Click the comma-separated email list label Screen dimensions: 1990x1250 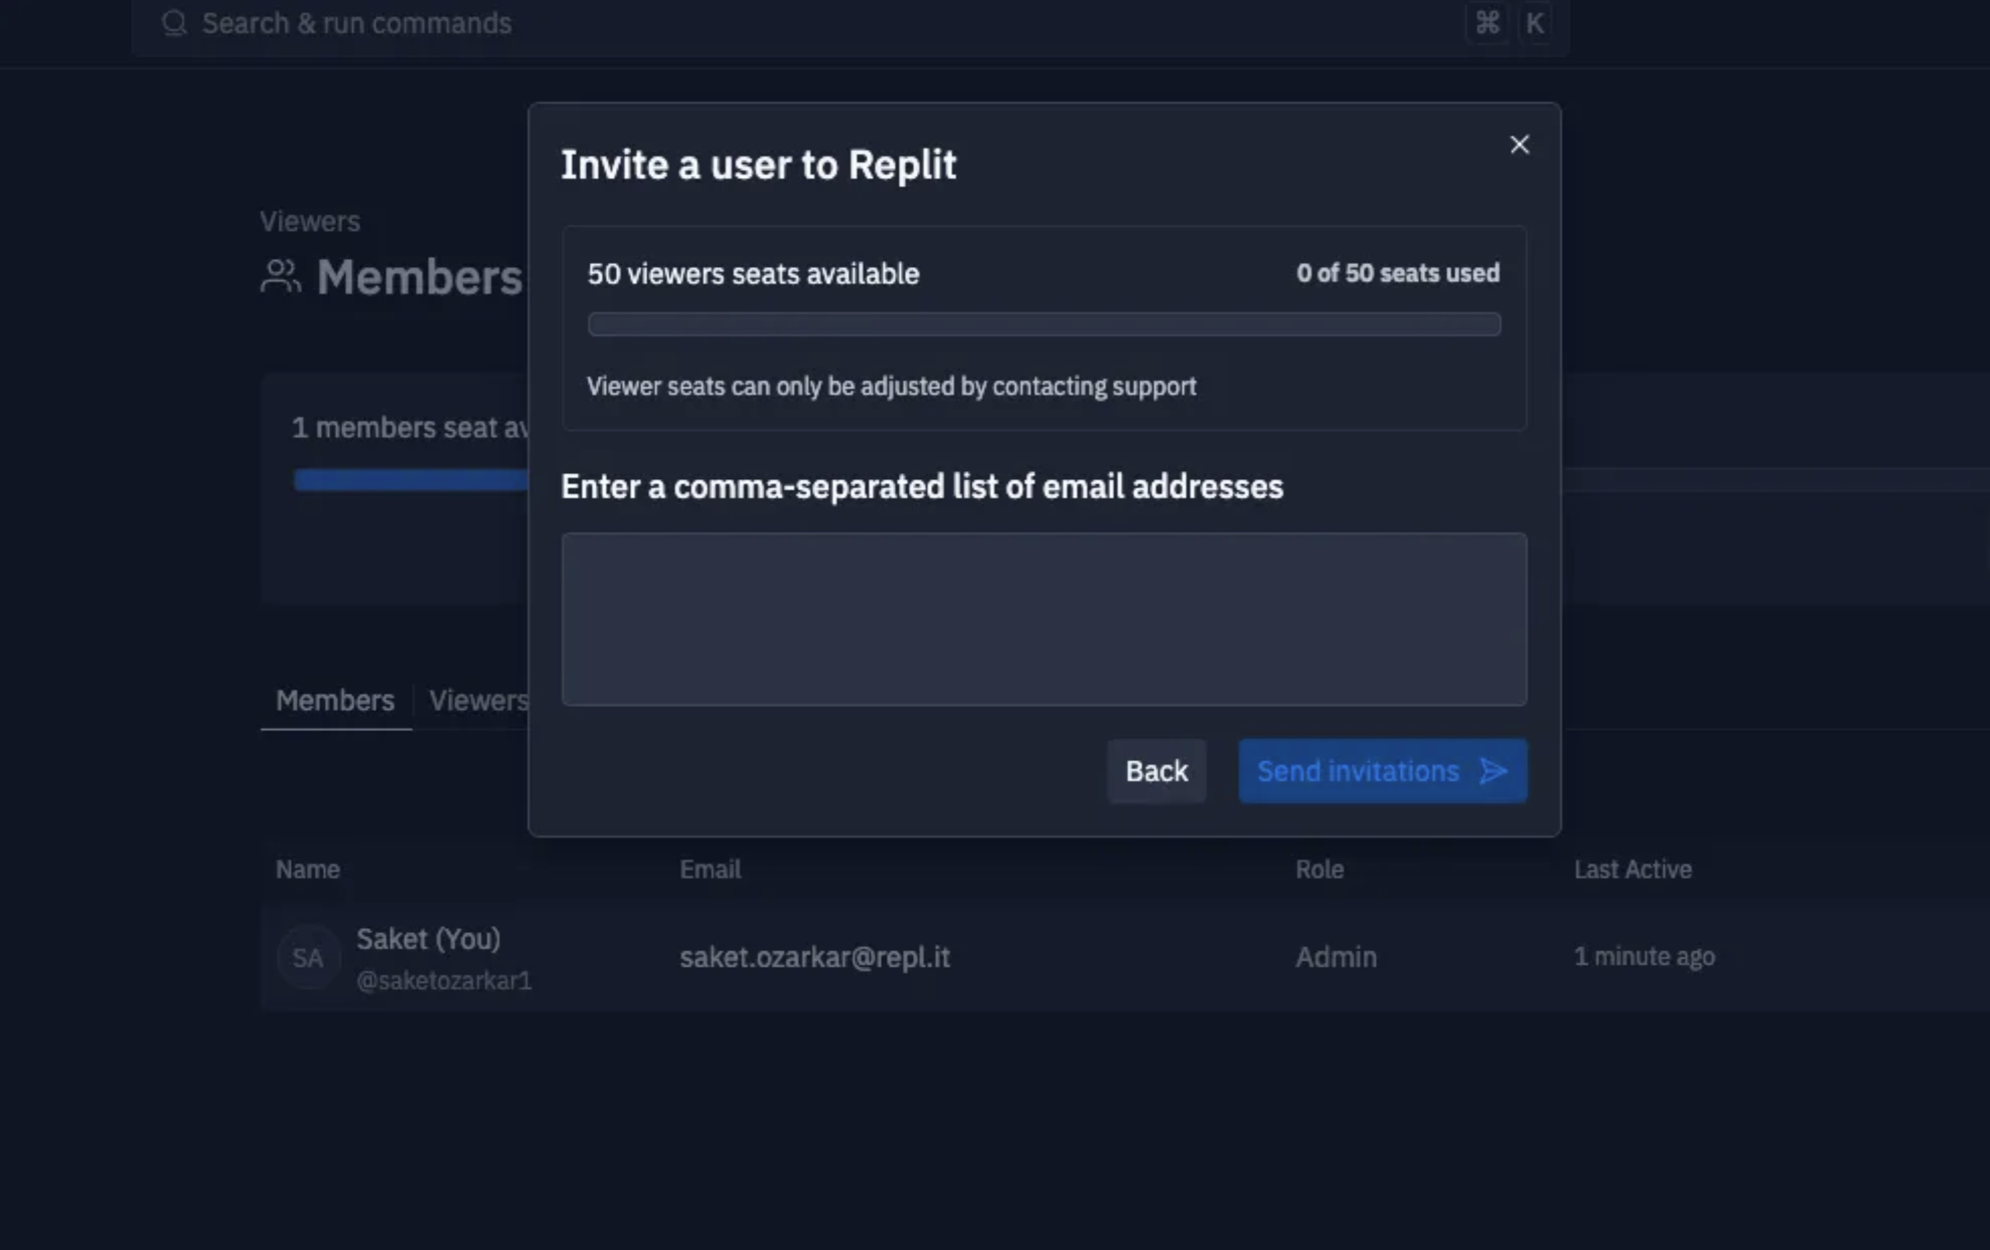tap(922, 486)
